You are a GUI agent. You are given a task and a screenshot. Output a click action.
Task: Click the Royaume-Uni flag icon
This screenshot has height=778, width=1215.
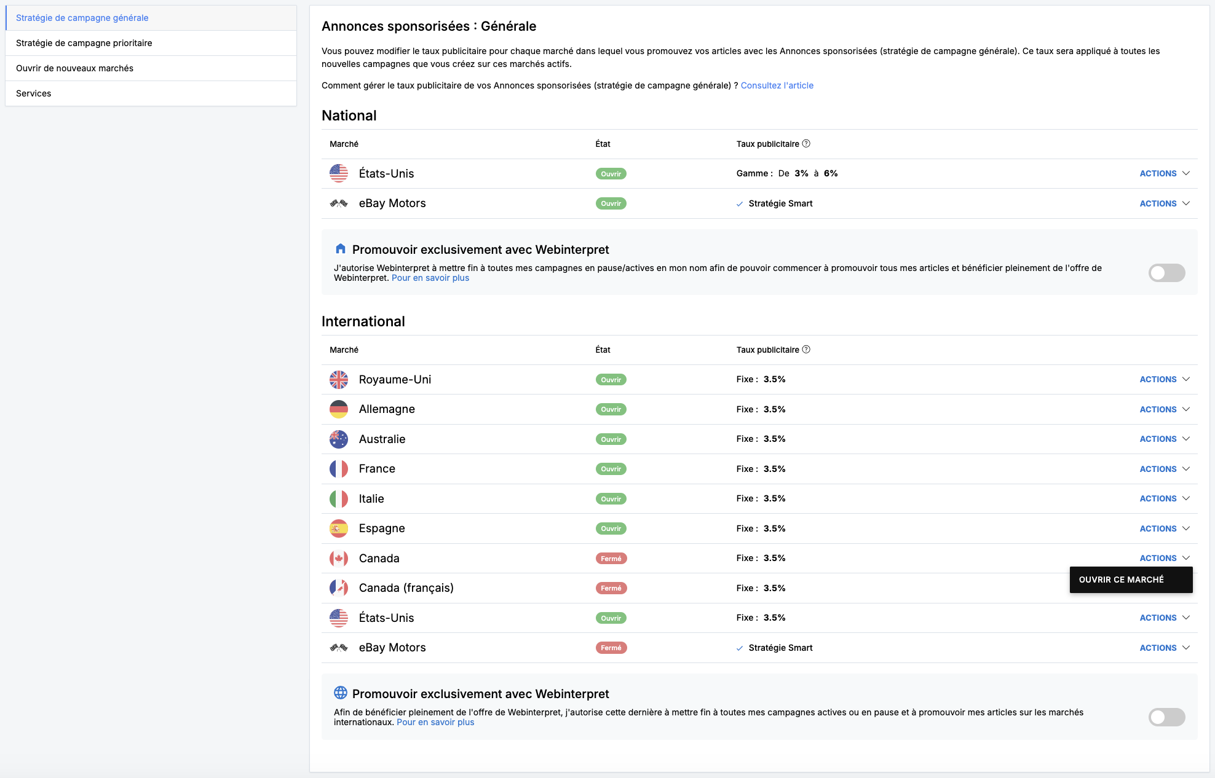[x=339, y=380]
